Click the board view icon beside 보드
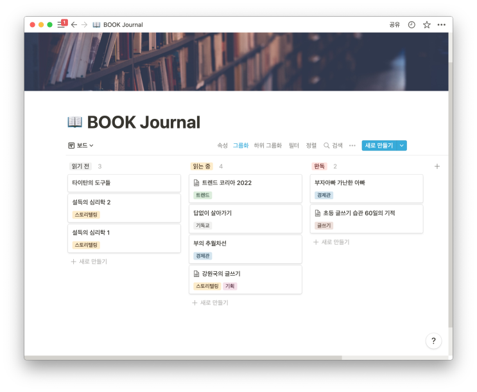The width and height of the screenshot is (477, 392). 71,146
